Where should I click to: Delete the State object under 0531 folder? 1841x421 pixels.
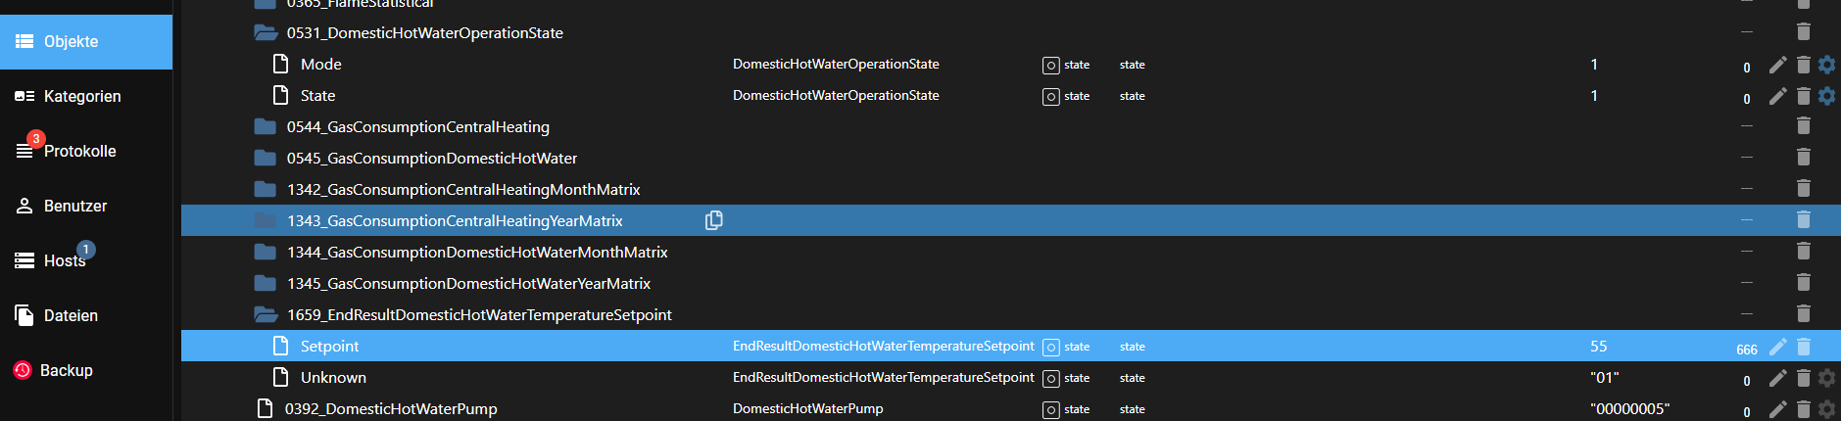(x=1803, y=96)
